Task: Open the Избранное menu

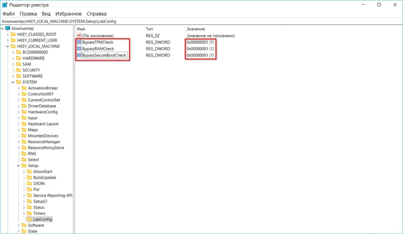Action: (68, 14)
